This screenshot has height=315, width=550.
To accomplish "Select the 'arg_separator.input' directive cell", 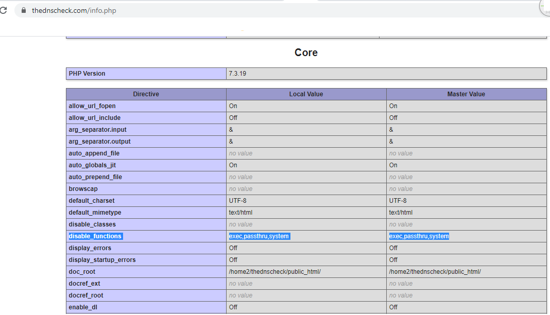I will (x=146, y=130).
